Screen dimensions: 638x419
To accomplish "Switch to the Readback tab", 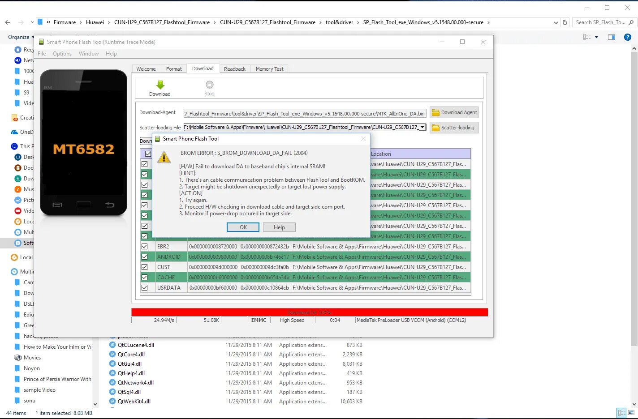I will (x=235, y=69).
